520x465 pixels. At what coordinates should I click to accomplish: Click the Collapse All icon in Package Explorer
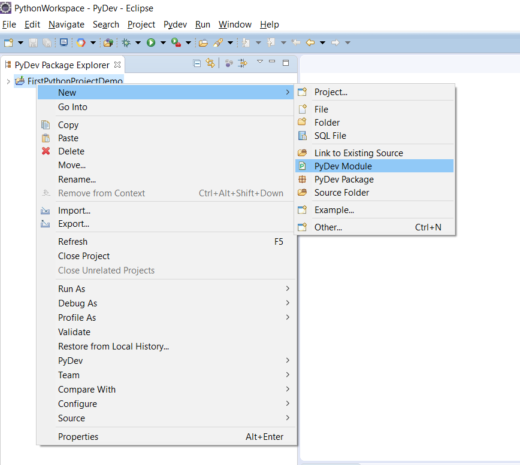[197, 63]
